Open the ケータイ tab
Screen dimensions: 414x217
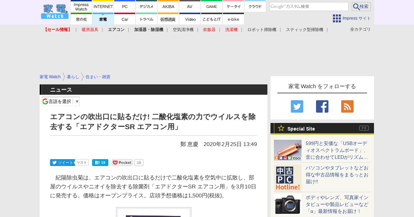234,7
